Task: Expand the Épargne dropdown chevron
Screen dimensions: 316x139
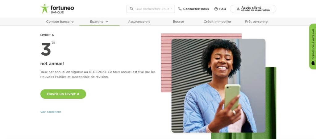Action: pyautogui.click(x=107, y=22)
